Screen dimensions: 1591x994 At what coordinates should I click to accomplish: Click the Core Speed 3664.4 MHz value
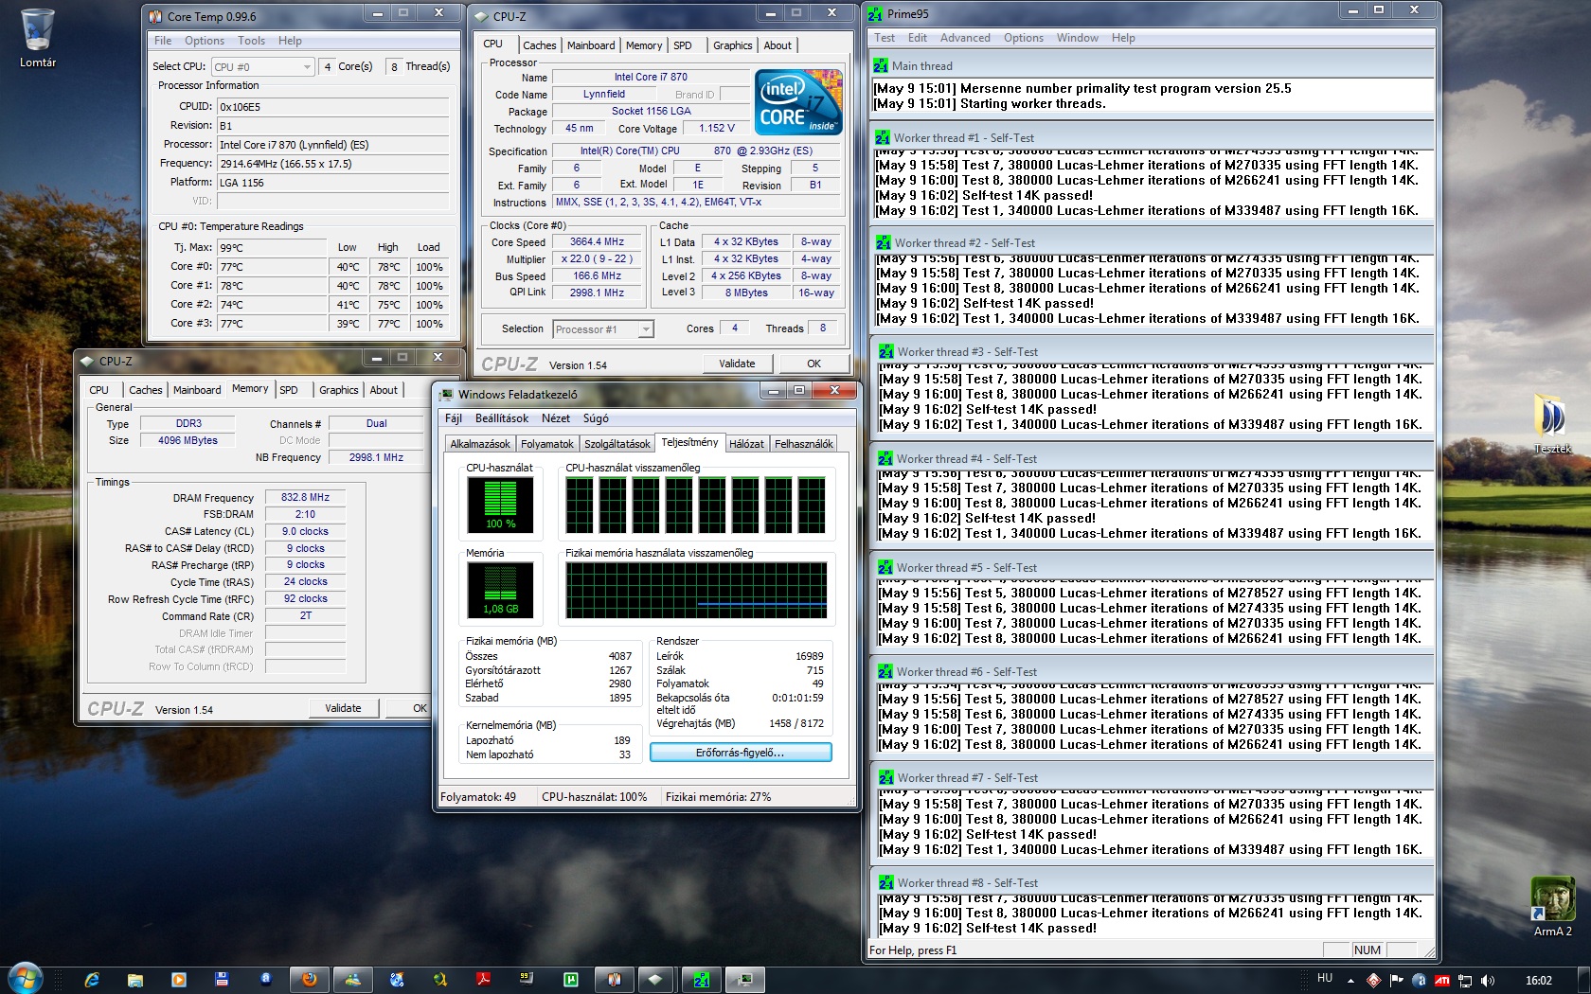[x=598, y=242]
